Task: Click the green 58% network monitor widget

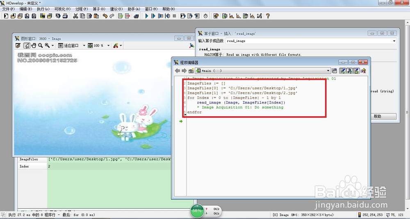Action: point(197,211)
